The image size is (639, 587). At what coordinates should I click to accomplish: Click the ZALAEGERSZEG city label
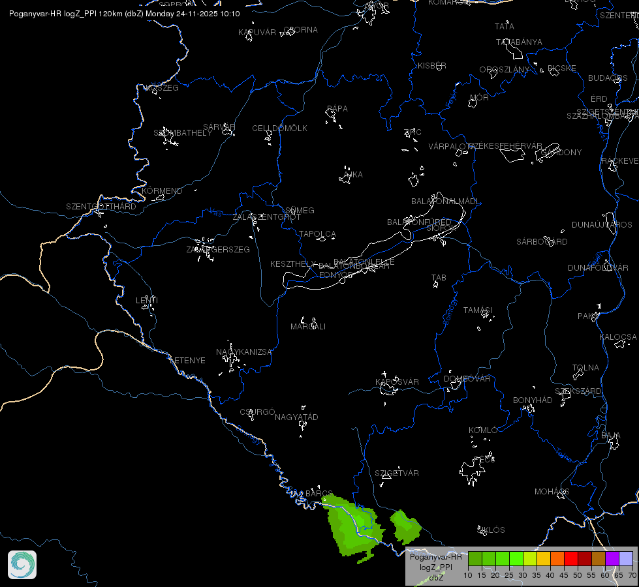pos(218,249)
